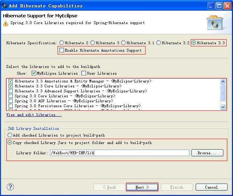Select Copy checked Library Jars to project folder
This screenshot has height=196, width=233.
10,143
